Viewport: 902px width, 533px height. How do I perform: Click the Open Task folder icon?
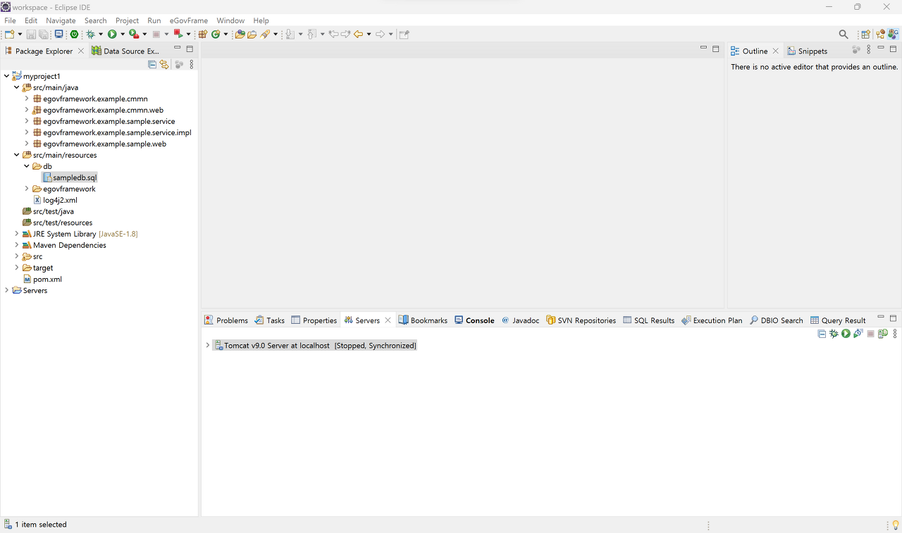[252, 34]
